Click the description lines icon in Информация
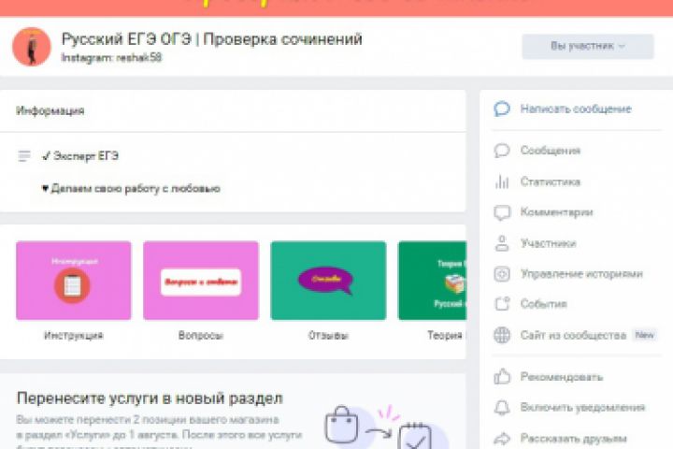 coord(24,156)
